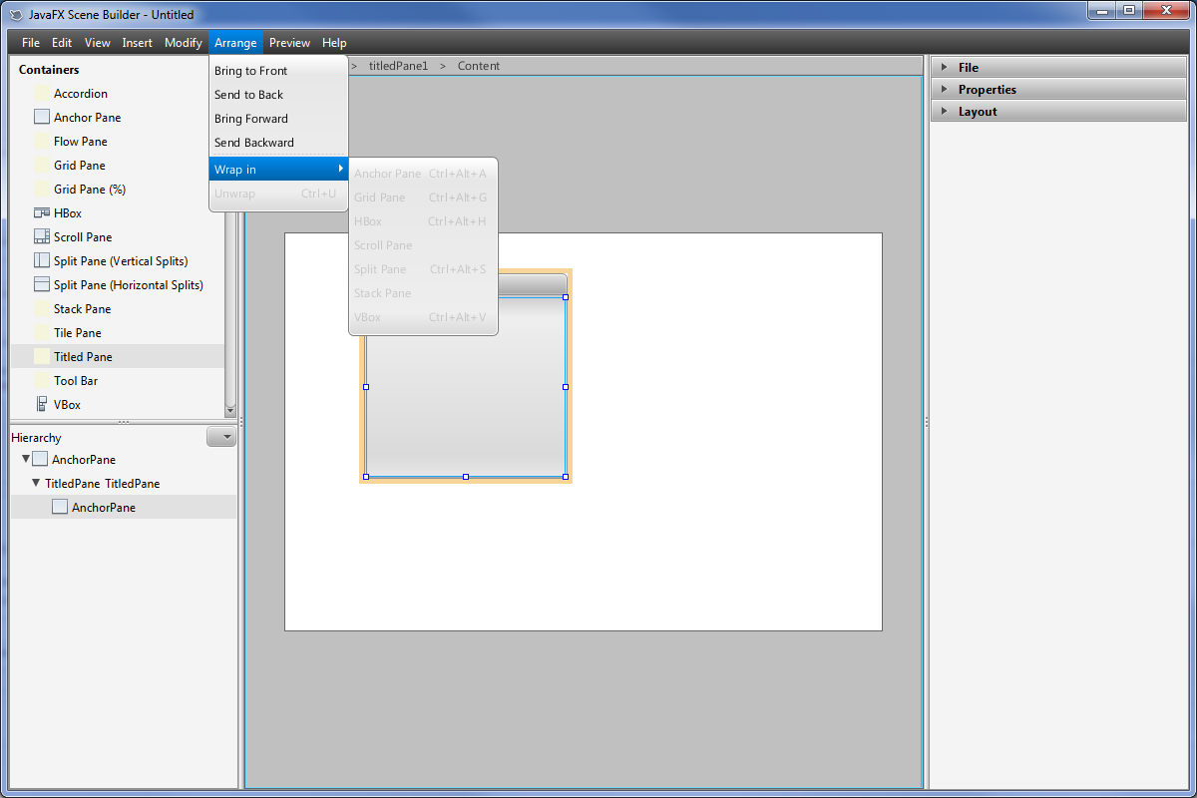This screenshot has height=798, width=1197.
Task: Pick the Split Pane (Horizontal Splits) icon
Action: 42,285
